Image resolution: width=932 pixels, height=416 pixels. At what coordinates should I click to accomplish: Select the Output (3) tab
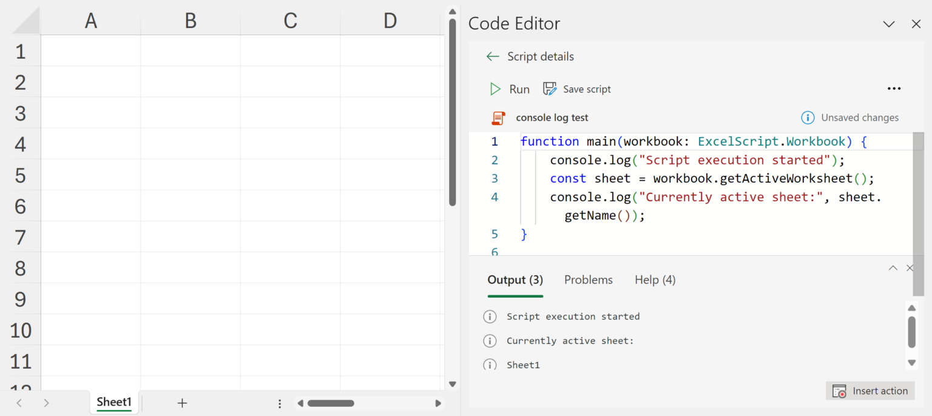pyautogui.click(x=515, y=280)
